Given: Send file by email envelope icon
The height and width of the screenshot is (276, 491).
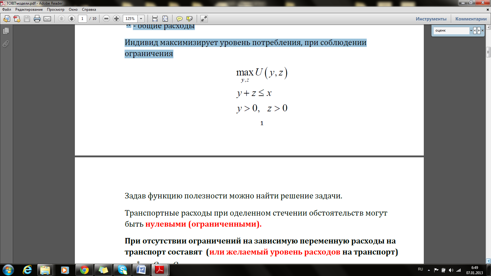Looking at the screenshot, I should click(47, 19).
